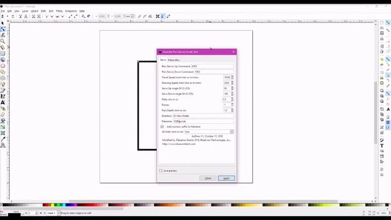The width and height of the screenshot is (391, 220).
Task: Select the Text tool in toolbox
Action: point(2,103)
